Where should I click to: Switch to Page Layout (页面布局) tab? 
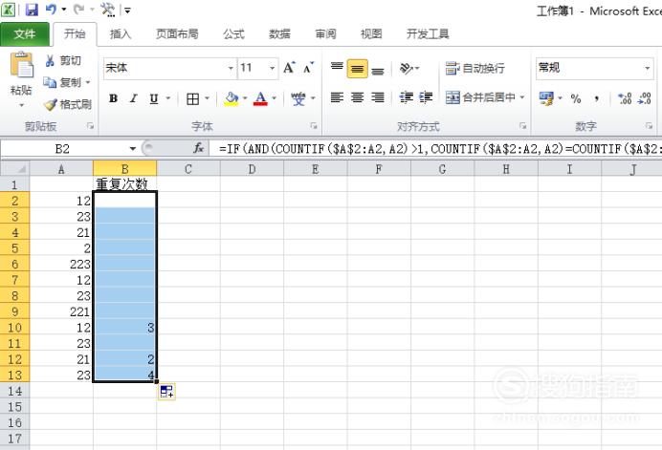point(177,34)
